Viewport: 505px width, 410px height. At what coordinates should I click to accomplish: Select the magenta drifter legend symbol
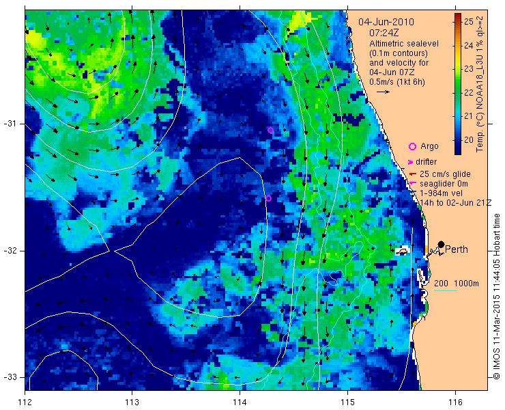411,162
